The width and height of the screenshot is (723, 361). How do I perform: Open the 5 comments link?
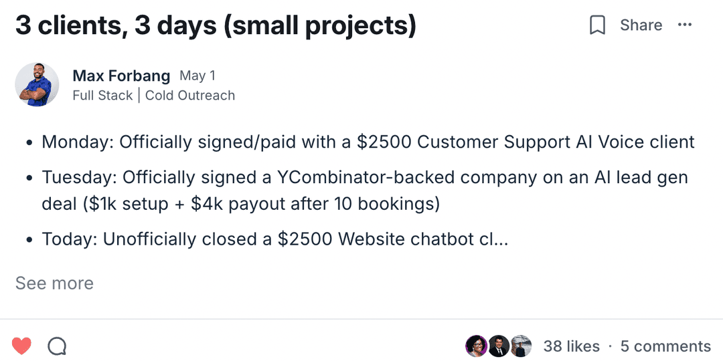point(665,346)
